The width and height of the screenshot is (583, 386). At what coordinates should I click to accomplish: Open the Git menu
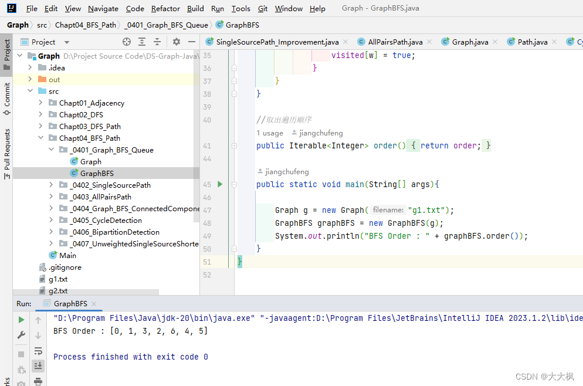point(263,8)
